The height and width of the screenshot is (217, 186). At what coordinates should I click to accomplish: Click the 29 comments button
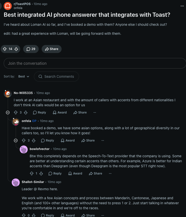pos(31,49)
